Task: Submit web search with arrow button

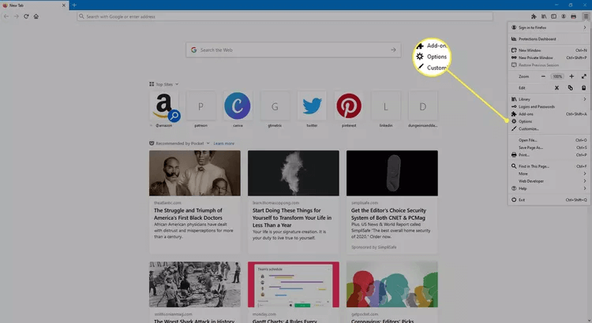Action: (x=393, y=50)
